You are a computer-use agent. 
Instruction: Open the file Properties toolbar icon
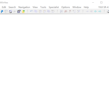point(19,12)
